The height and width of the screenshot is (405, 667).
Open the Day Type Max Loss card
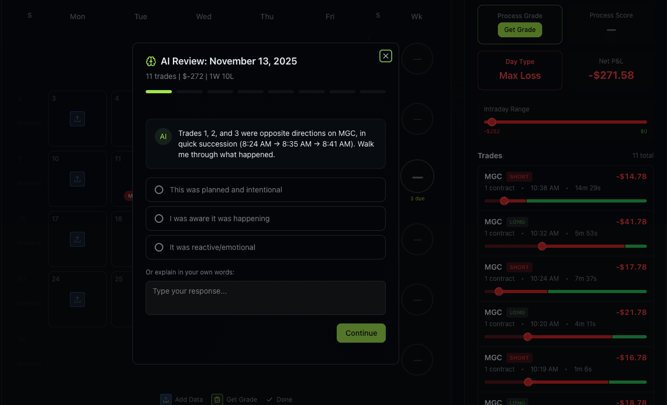(x=520, y=70)
